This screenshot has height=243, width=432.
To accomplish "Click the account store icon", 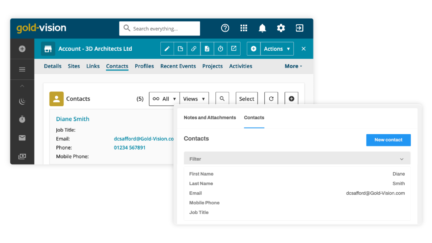I will 48,49.
